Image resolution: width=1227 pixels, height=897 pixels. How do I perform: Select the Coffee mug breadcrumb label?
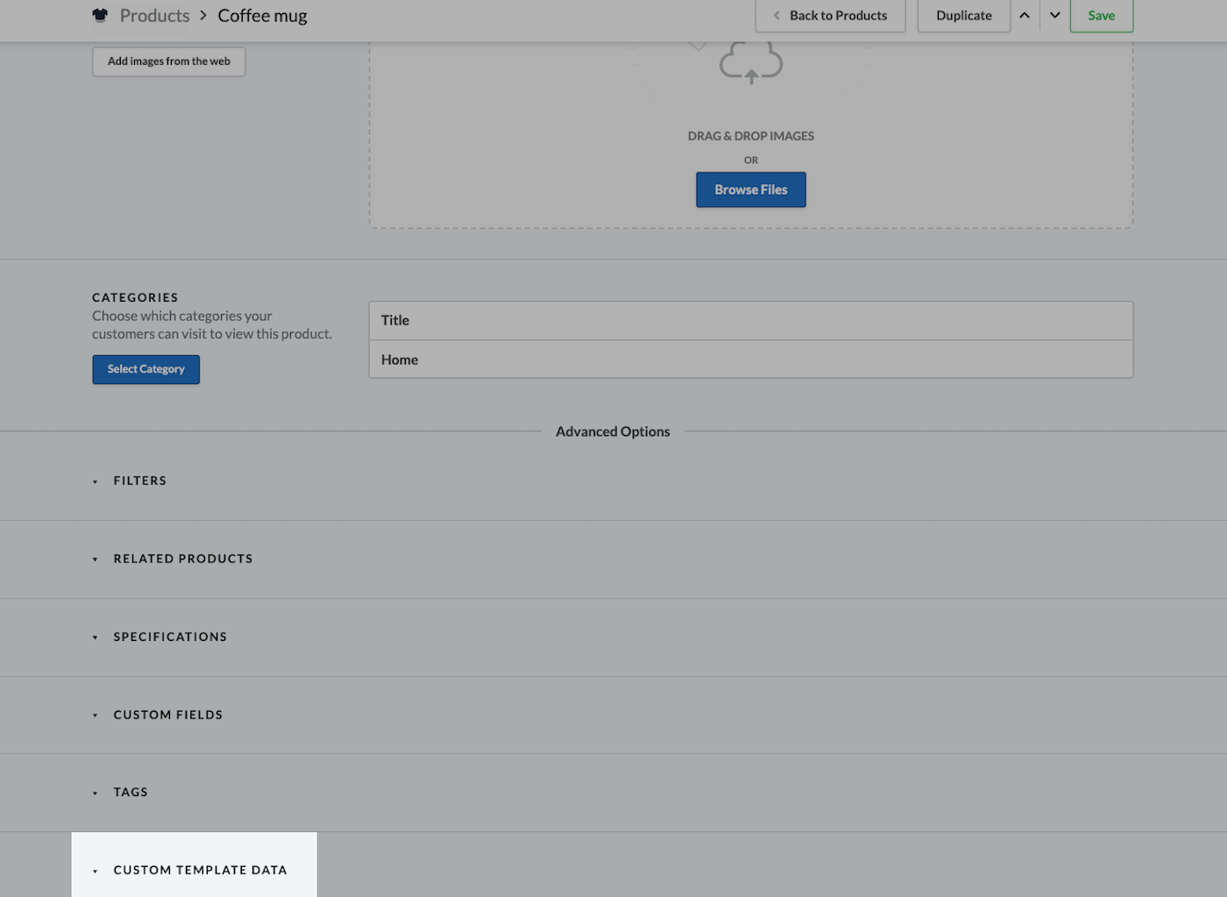(262, 15)
